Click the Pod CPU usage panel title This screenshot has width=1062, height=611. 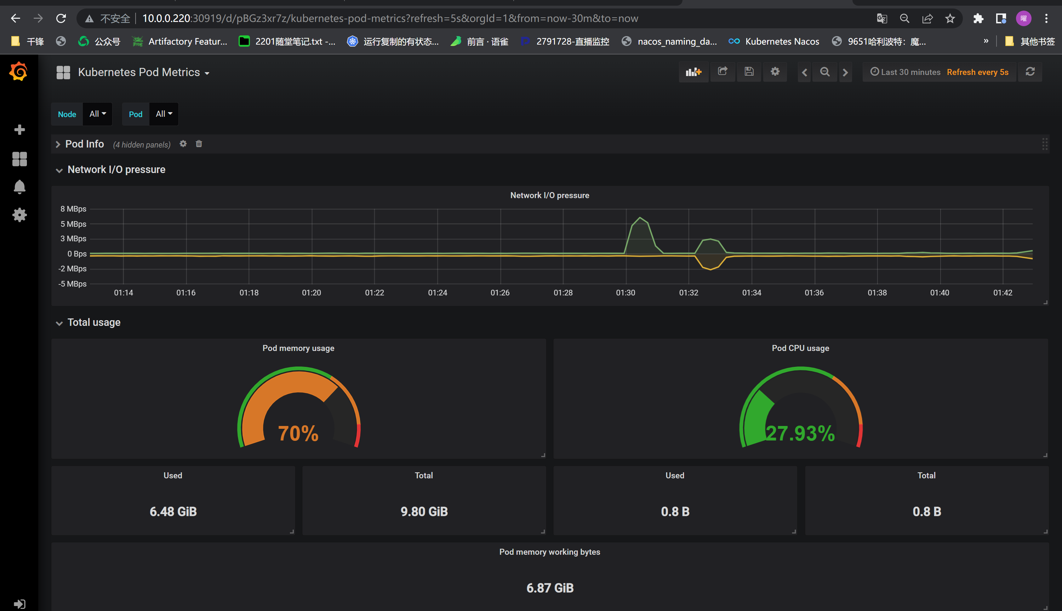point(800,348)
